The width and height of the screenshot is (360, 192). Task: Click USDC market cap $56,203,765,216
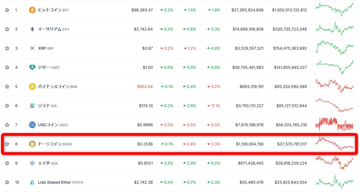tap(291, 125)
